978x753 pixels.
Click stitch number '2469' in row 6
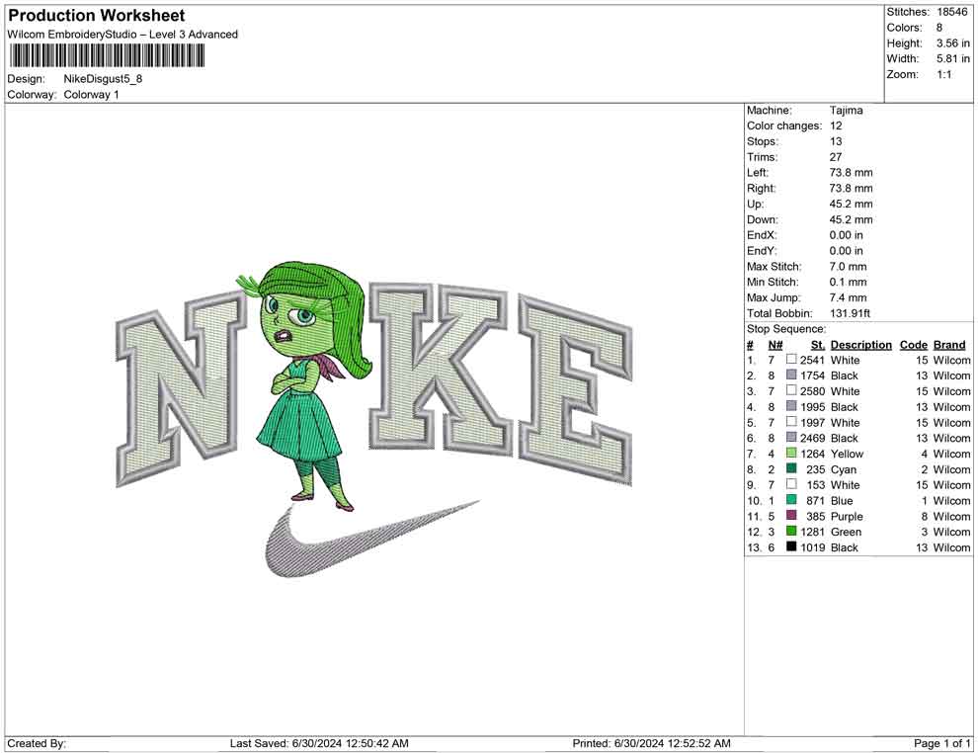click(812, 439)
